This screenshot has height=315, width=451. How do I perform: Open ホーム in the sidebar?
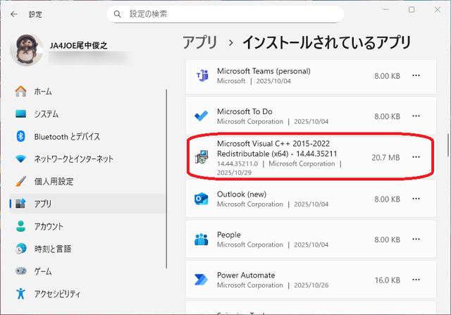coord(87,91)
